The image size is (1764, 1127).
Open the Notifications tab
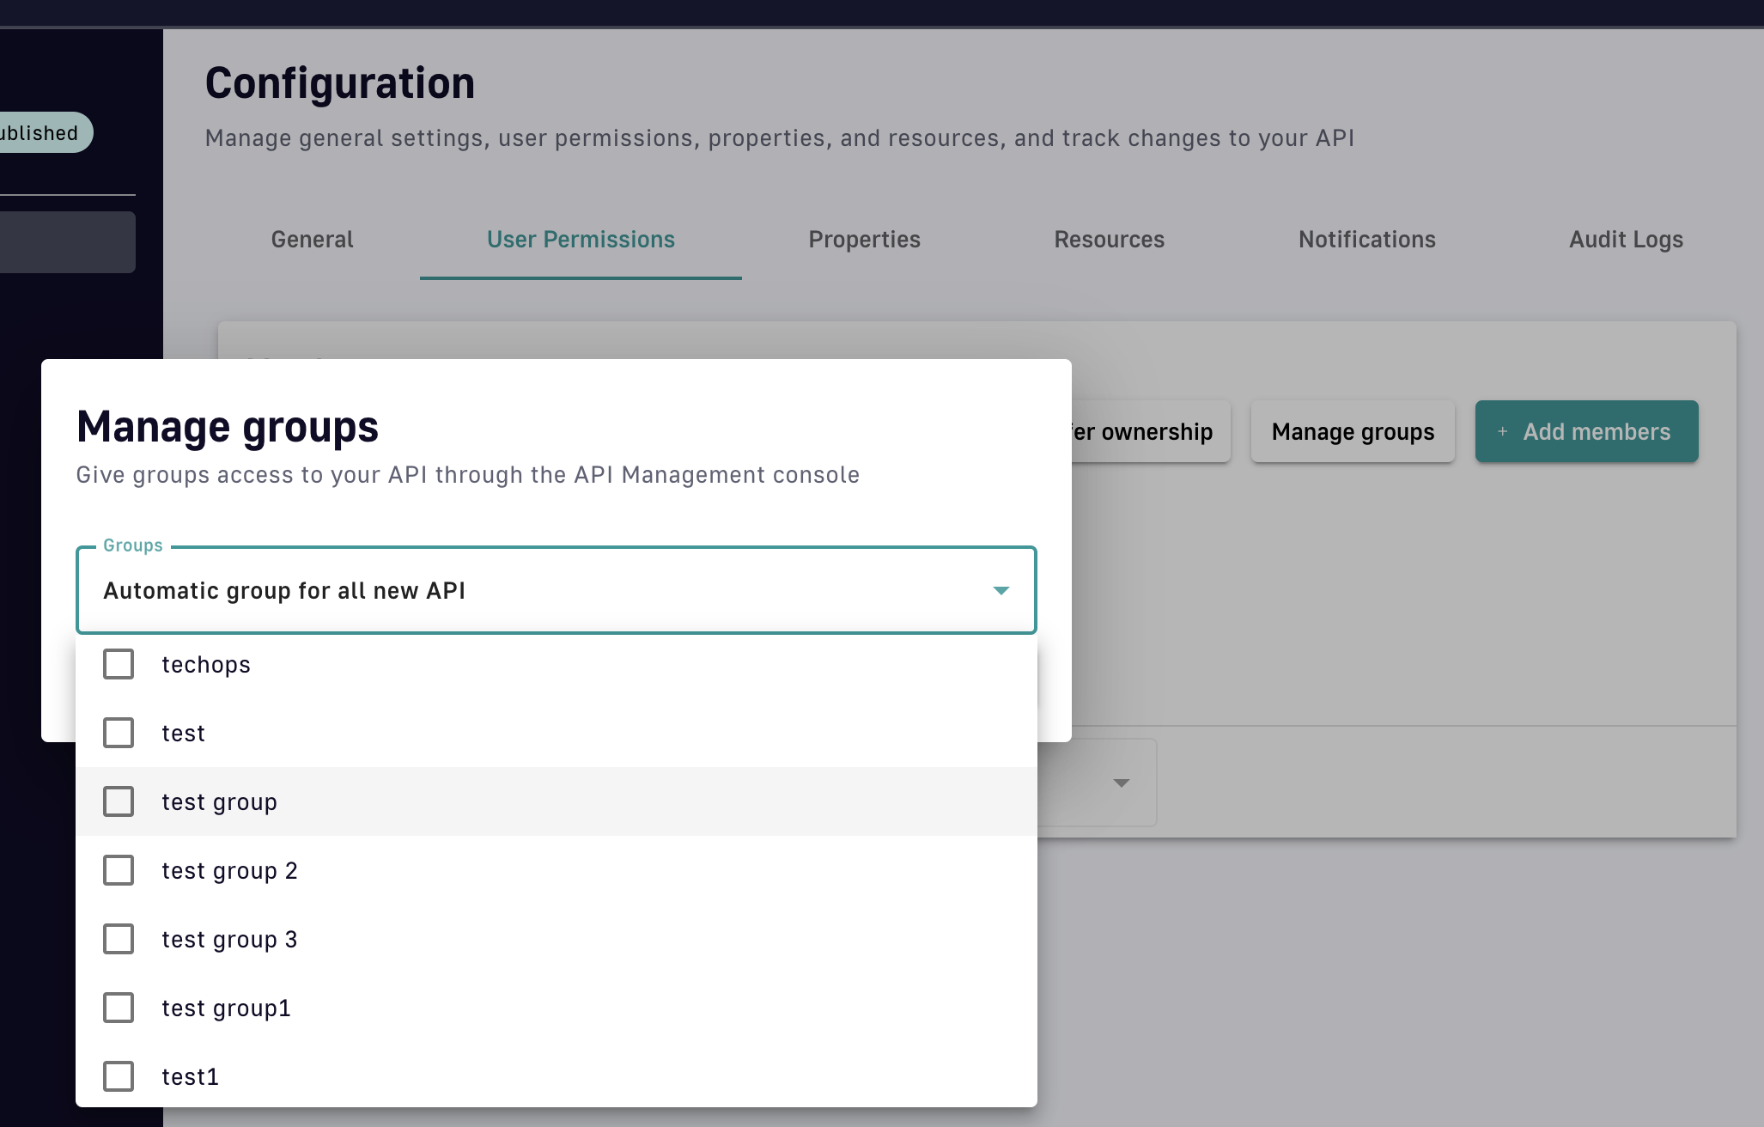click(x=1366, y=240)
